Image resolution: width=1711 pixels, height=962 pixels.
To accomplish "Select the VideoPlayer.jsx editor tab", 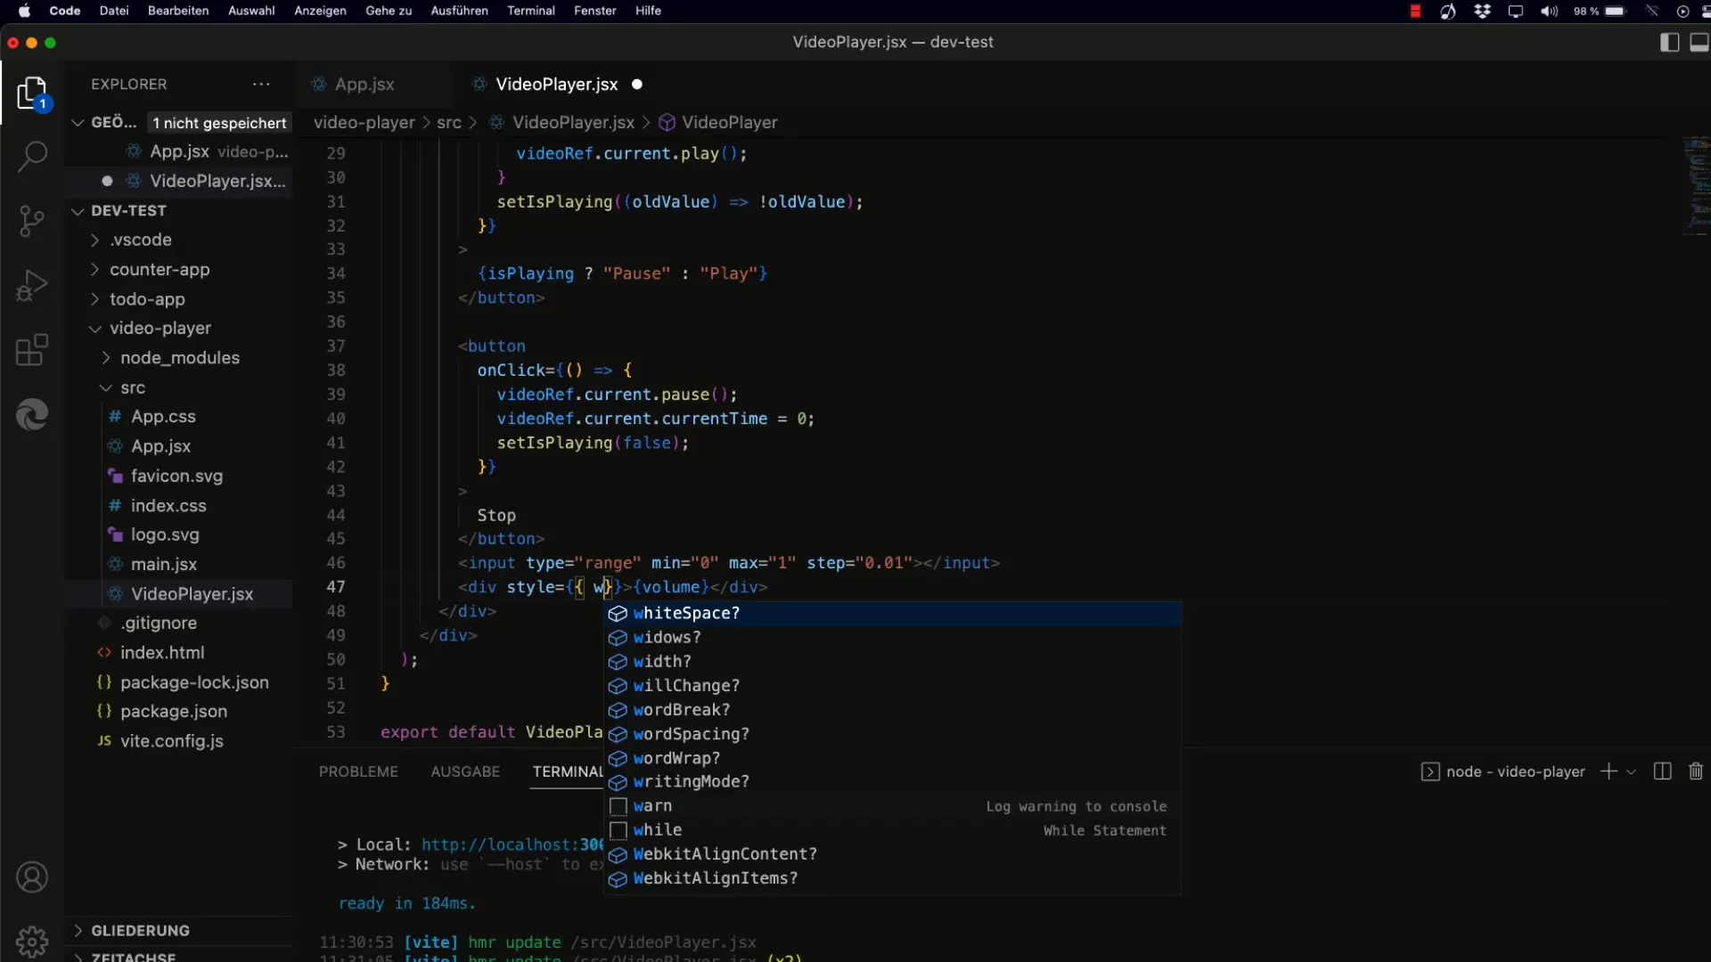I will tap(556, 84).
